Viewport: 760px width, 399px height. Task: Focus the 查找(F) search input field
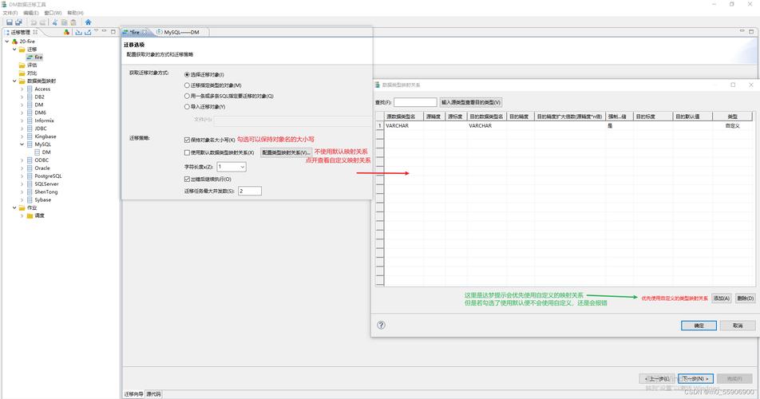[x=415, y=102]
